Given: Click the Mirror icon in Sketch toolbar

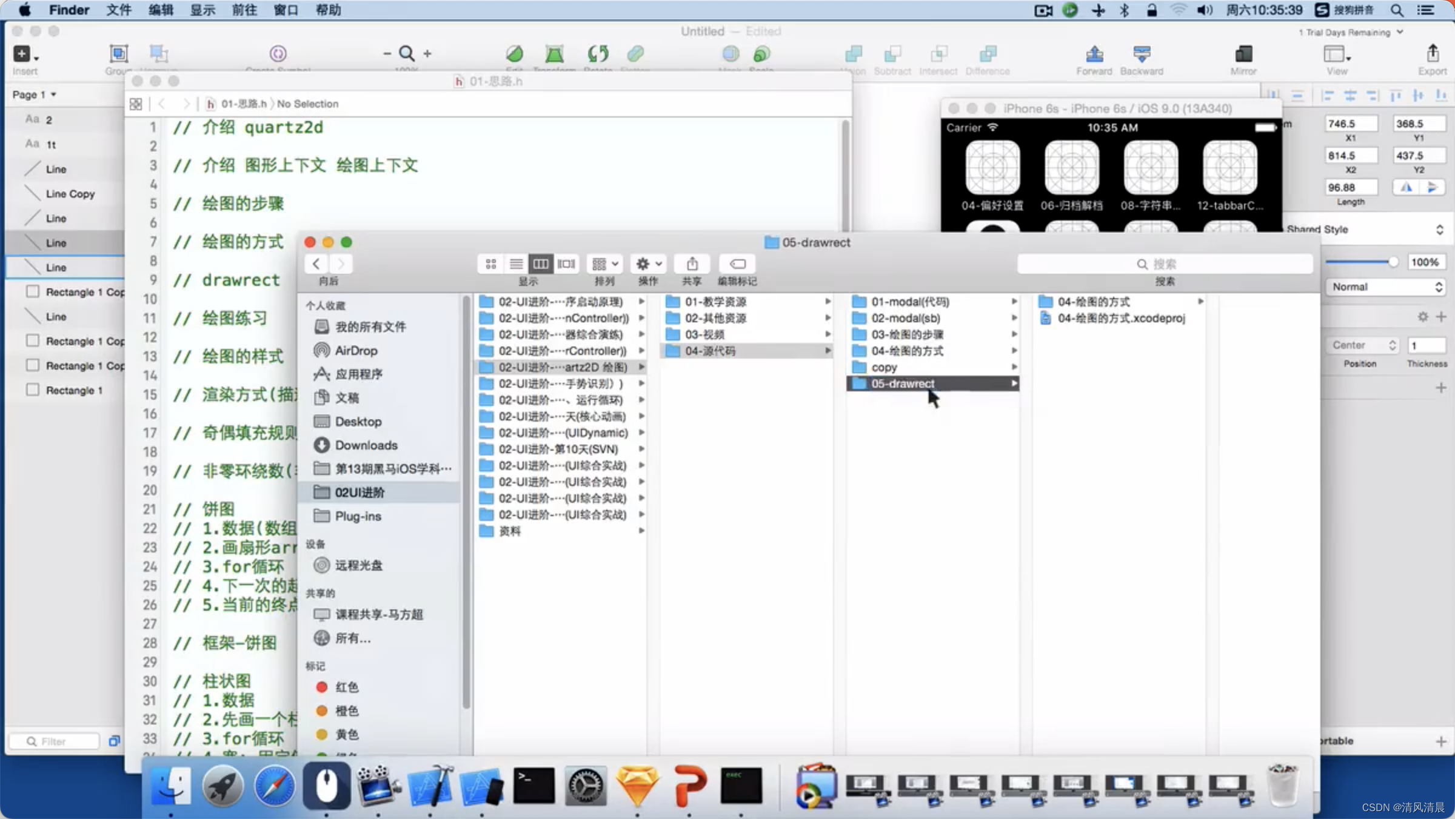Looking at the screenshot, I should click(1243, 54).
